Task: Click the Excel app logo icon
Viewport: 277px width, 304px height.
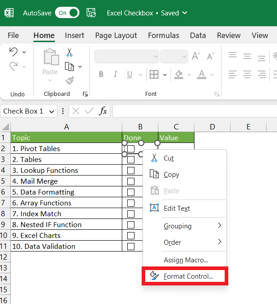Action: point(9,13)
